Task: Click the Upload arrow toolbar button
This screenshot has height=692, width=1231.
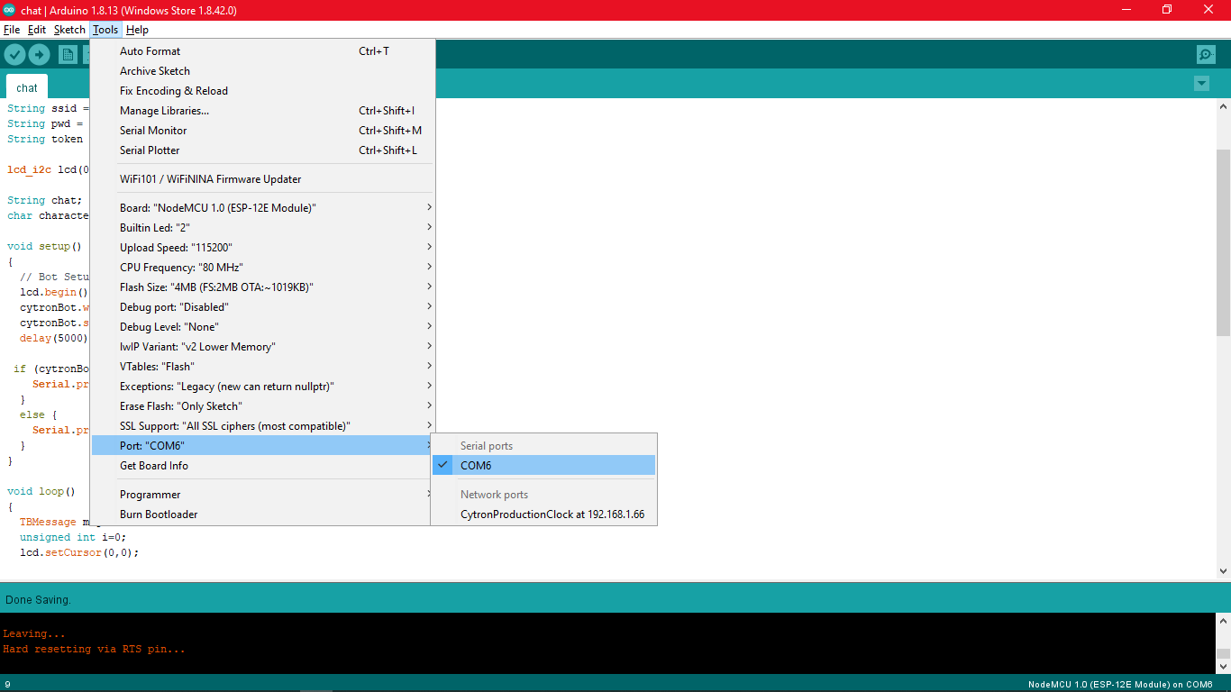Action: click(x=39, y=55)
